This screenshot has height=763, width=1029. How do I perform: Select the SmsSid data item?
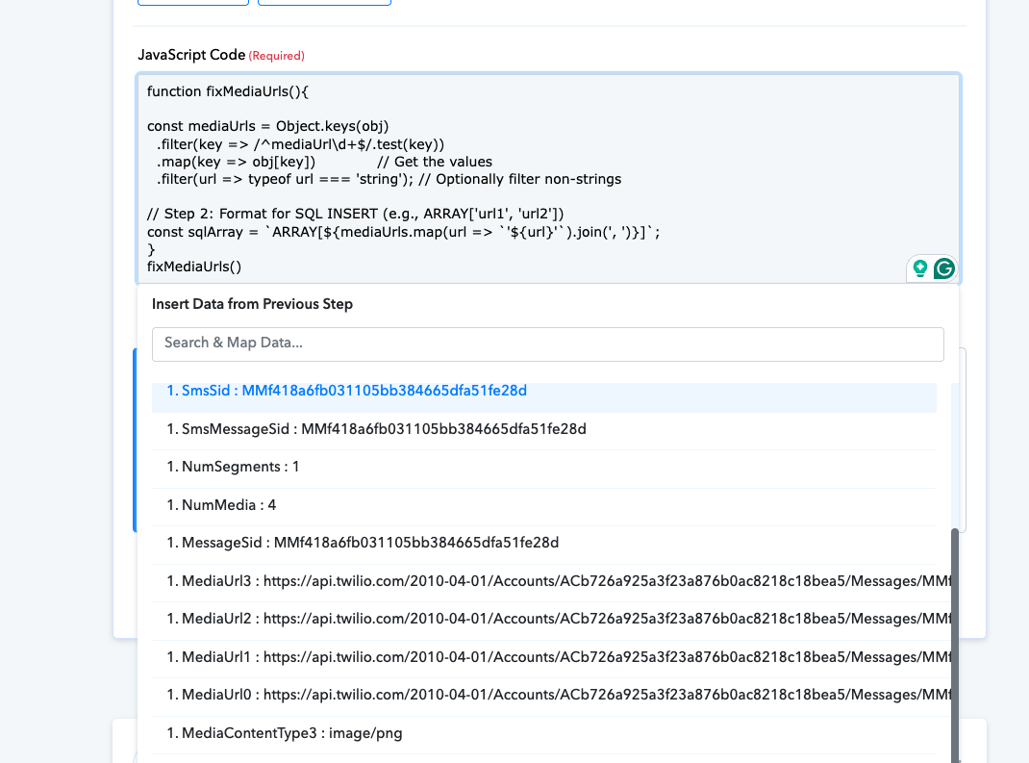[x=544, y=393]
